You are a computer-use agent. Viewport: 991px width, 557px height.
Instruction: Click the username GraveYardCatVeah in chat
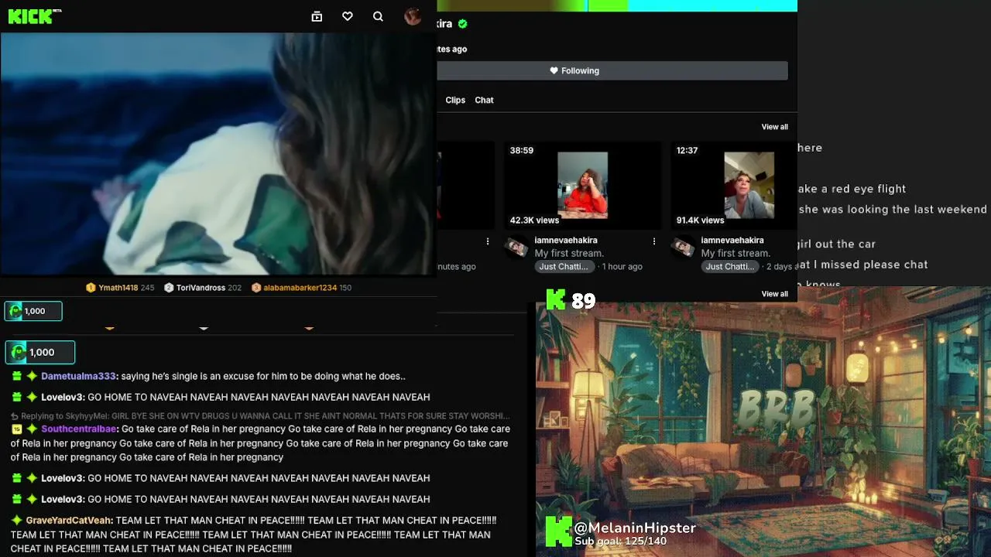point(69,521)
